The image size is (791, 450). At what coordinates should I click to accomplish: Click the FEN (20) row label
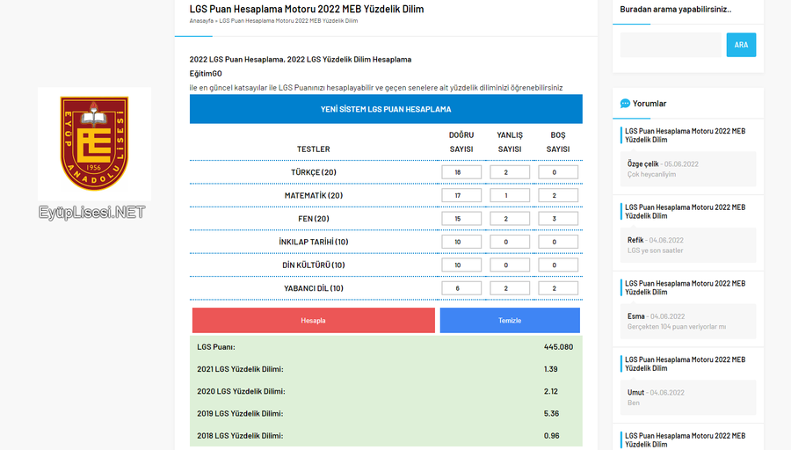point(314,219)
